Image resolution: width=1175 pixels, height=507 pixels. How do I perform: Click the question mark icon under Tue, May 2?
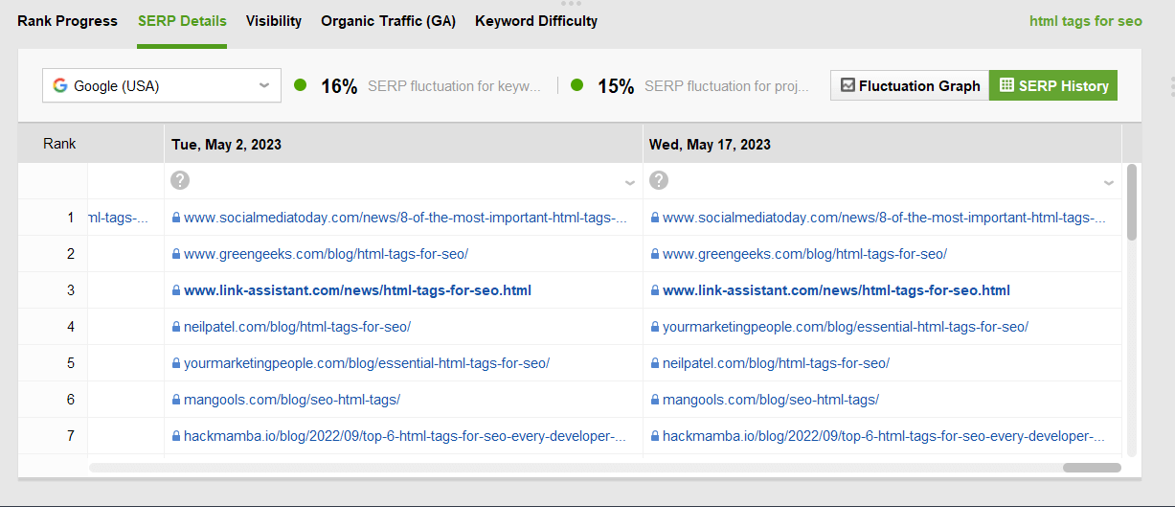(x=179, y=180)
